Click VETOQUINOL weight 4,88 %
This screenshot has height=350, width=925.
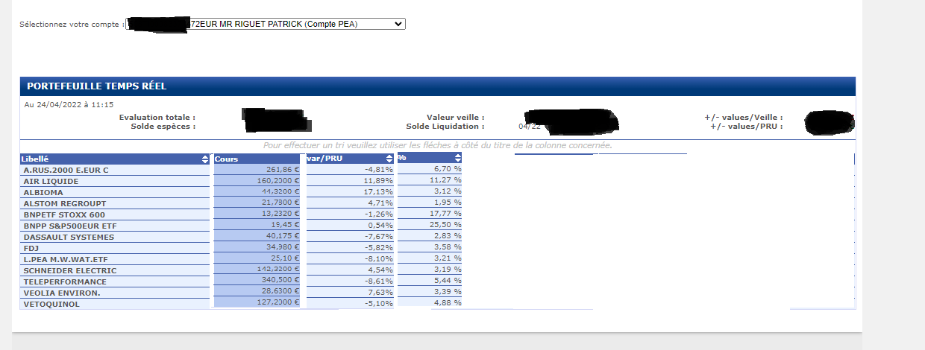tap(448, 302)
